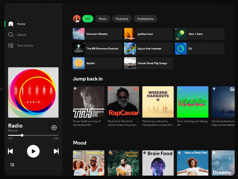The image size is (238, 179).
Task: Open the daylist shortcut tile
Action: point(97,63)
